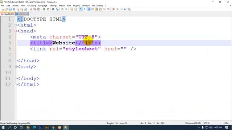Cut selection with the scissors icon
Screen dimensions: 232x130
31,9
